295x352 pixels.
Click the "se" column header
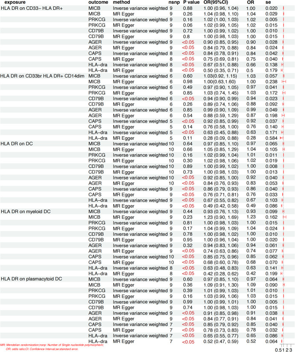click(268, 2)
